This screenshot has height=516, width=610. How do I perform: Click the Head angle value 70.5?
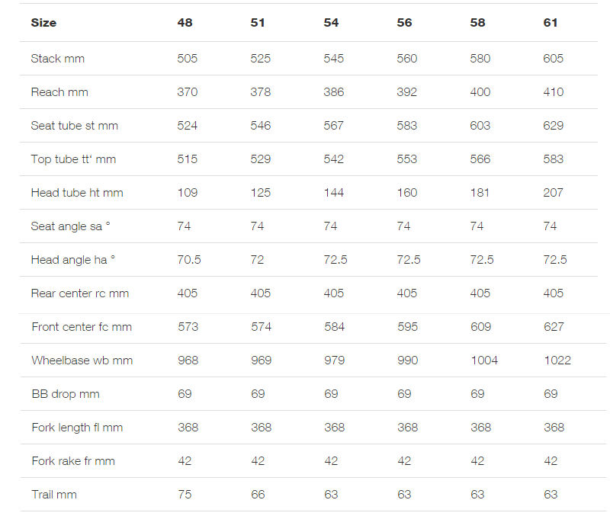coord(189,260)
